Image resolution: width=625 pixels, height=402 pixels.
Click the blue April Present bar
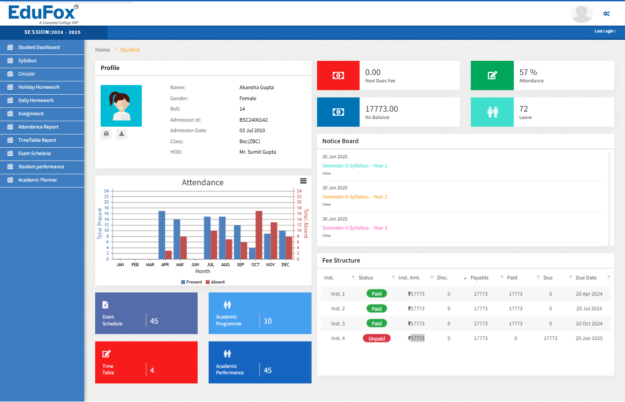pos(162,235)
